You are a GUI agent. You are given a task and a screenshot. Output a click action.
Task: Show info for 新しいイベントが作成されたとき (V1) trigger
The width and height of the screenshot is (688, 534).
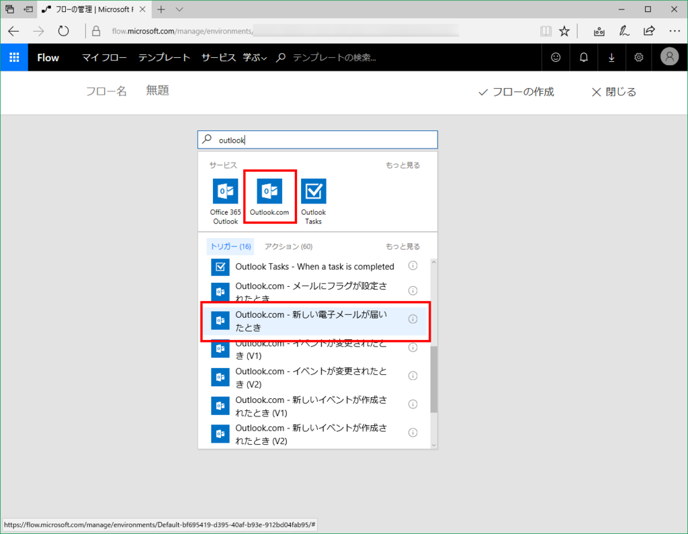tap(413, 404)
